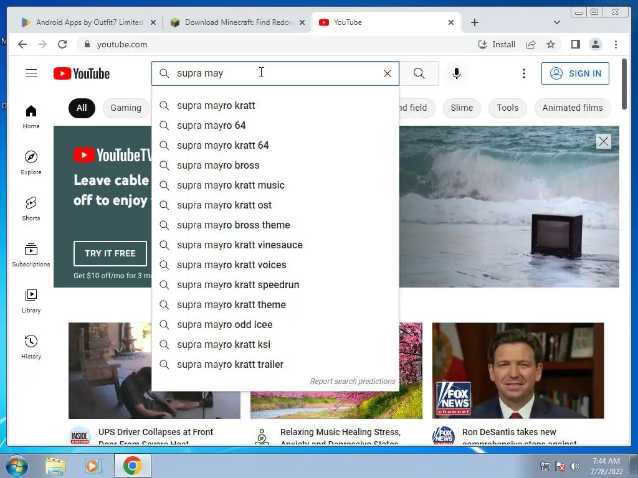Open Ron DeSantis Fox News video thumbnail

point(518,371)
